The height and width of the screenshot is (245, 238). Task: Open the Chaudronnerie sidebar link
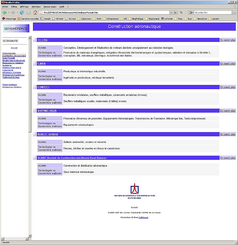(x=9, y=53)
